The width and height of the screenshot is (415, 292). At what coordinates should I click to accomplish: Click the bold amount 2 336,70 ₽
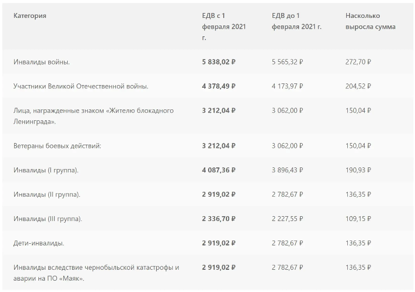coord(218,219)
